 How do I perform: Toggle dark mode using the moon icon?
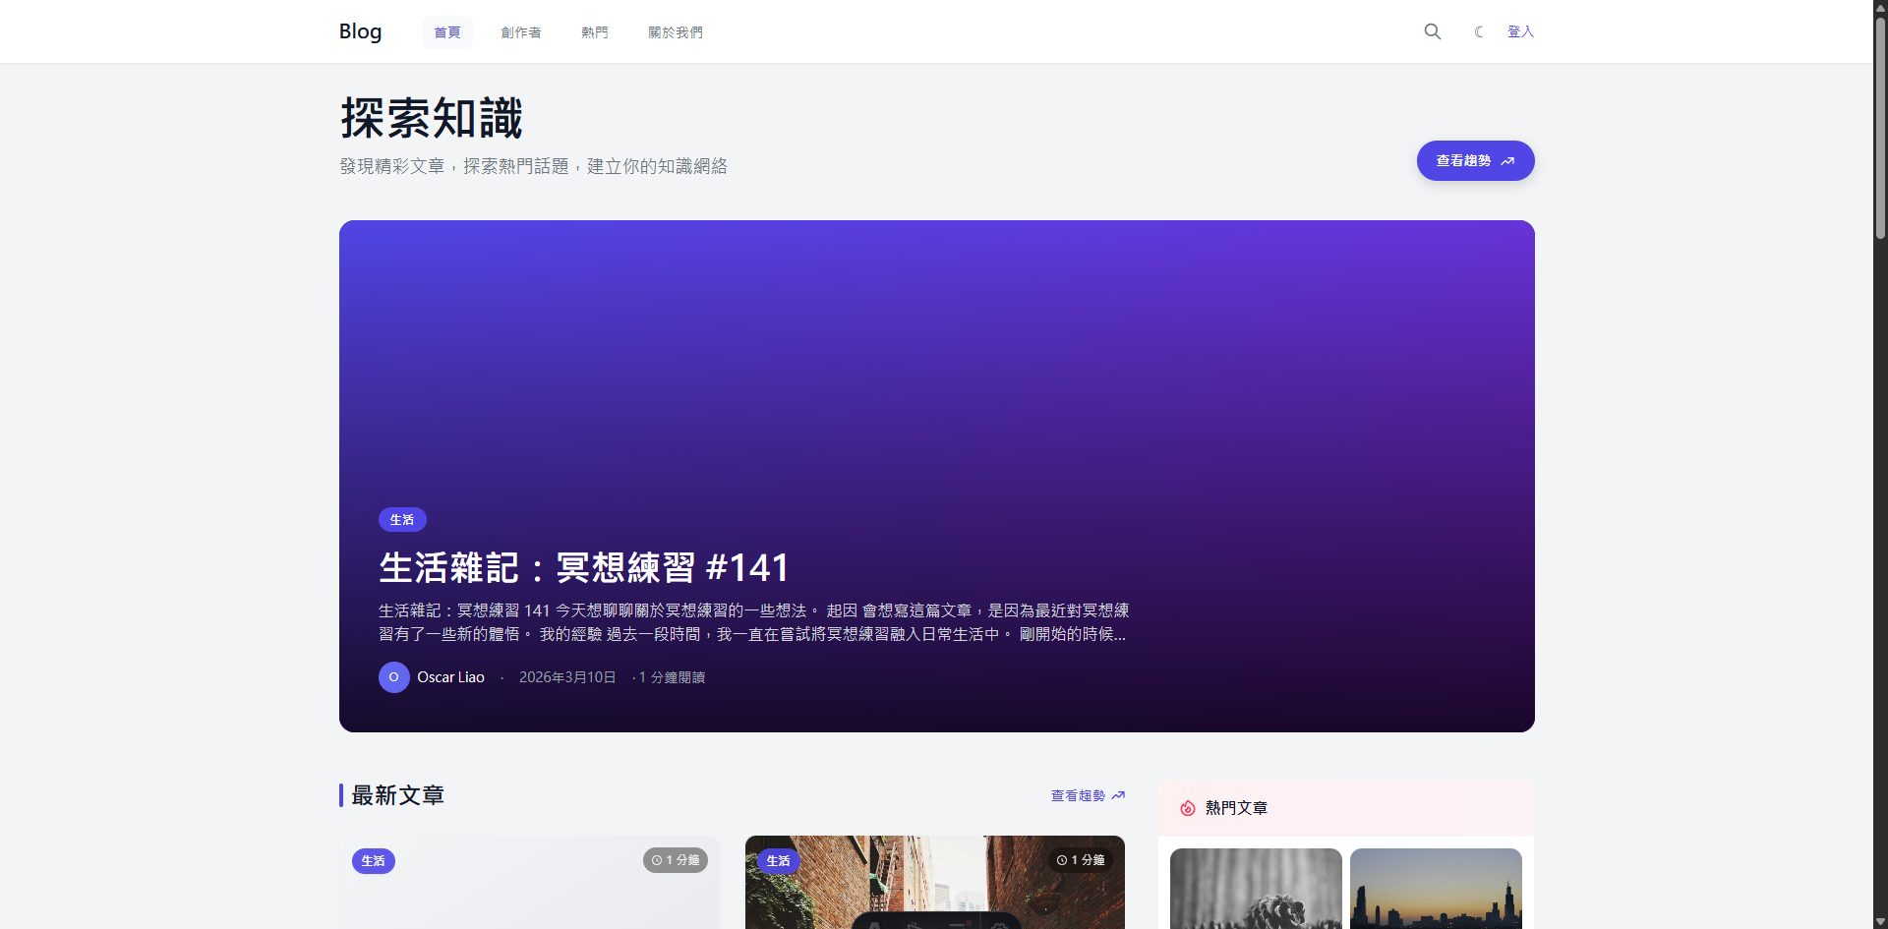pos(1479,30)
